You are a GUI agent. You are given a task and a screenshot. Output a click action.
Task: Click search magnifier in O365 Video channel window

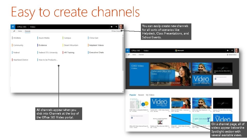(x=129, y=55)
